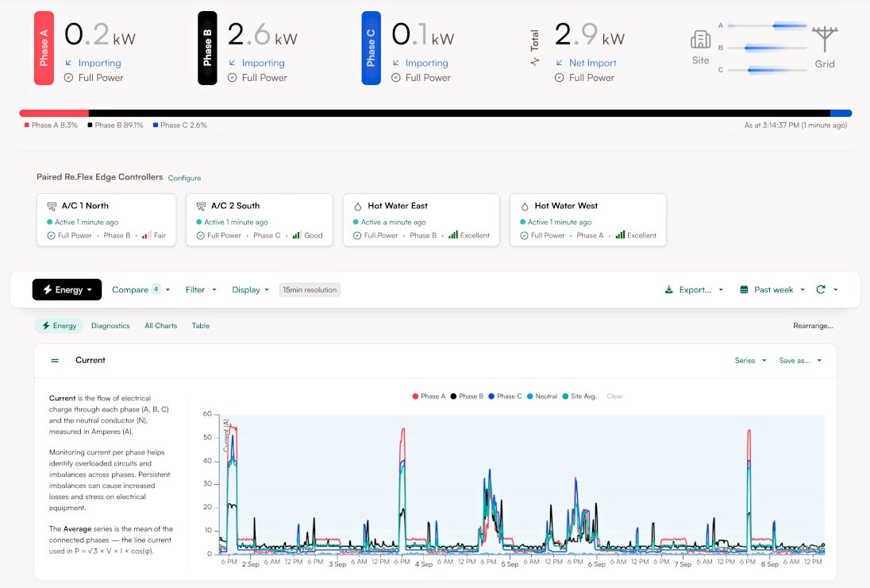
Task: Click the Export download icon
Action: [669, 289]
